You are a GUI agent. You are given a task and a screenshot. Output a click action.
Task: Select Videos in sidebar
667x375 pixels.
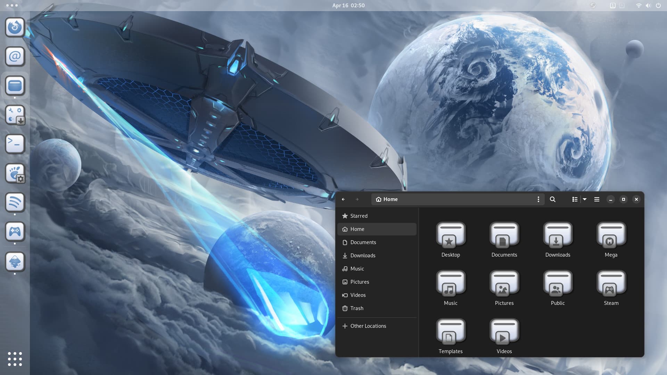[377, 295]
